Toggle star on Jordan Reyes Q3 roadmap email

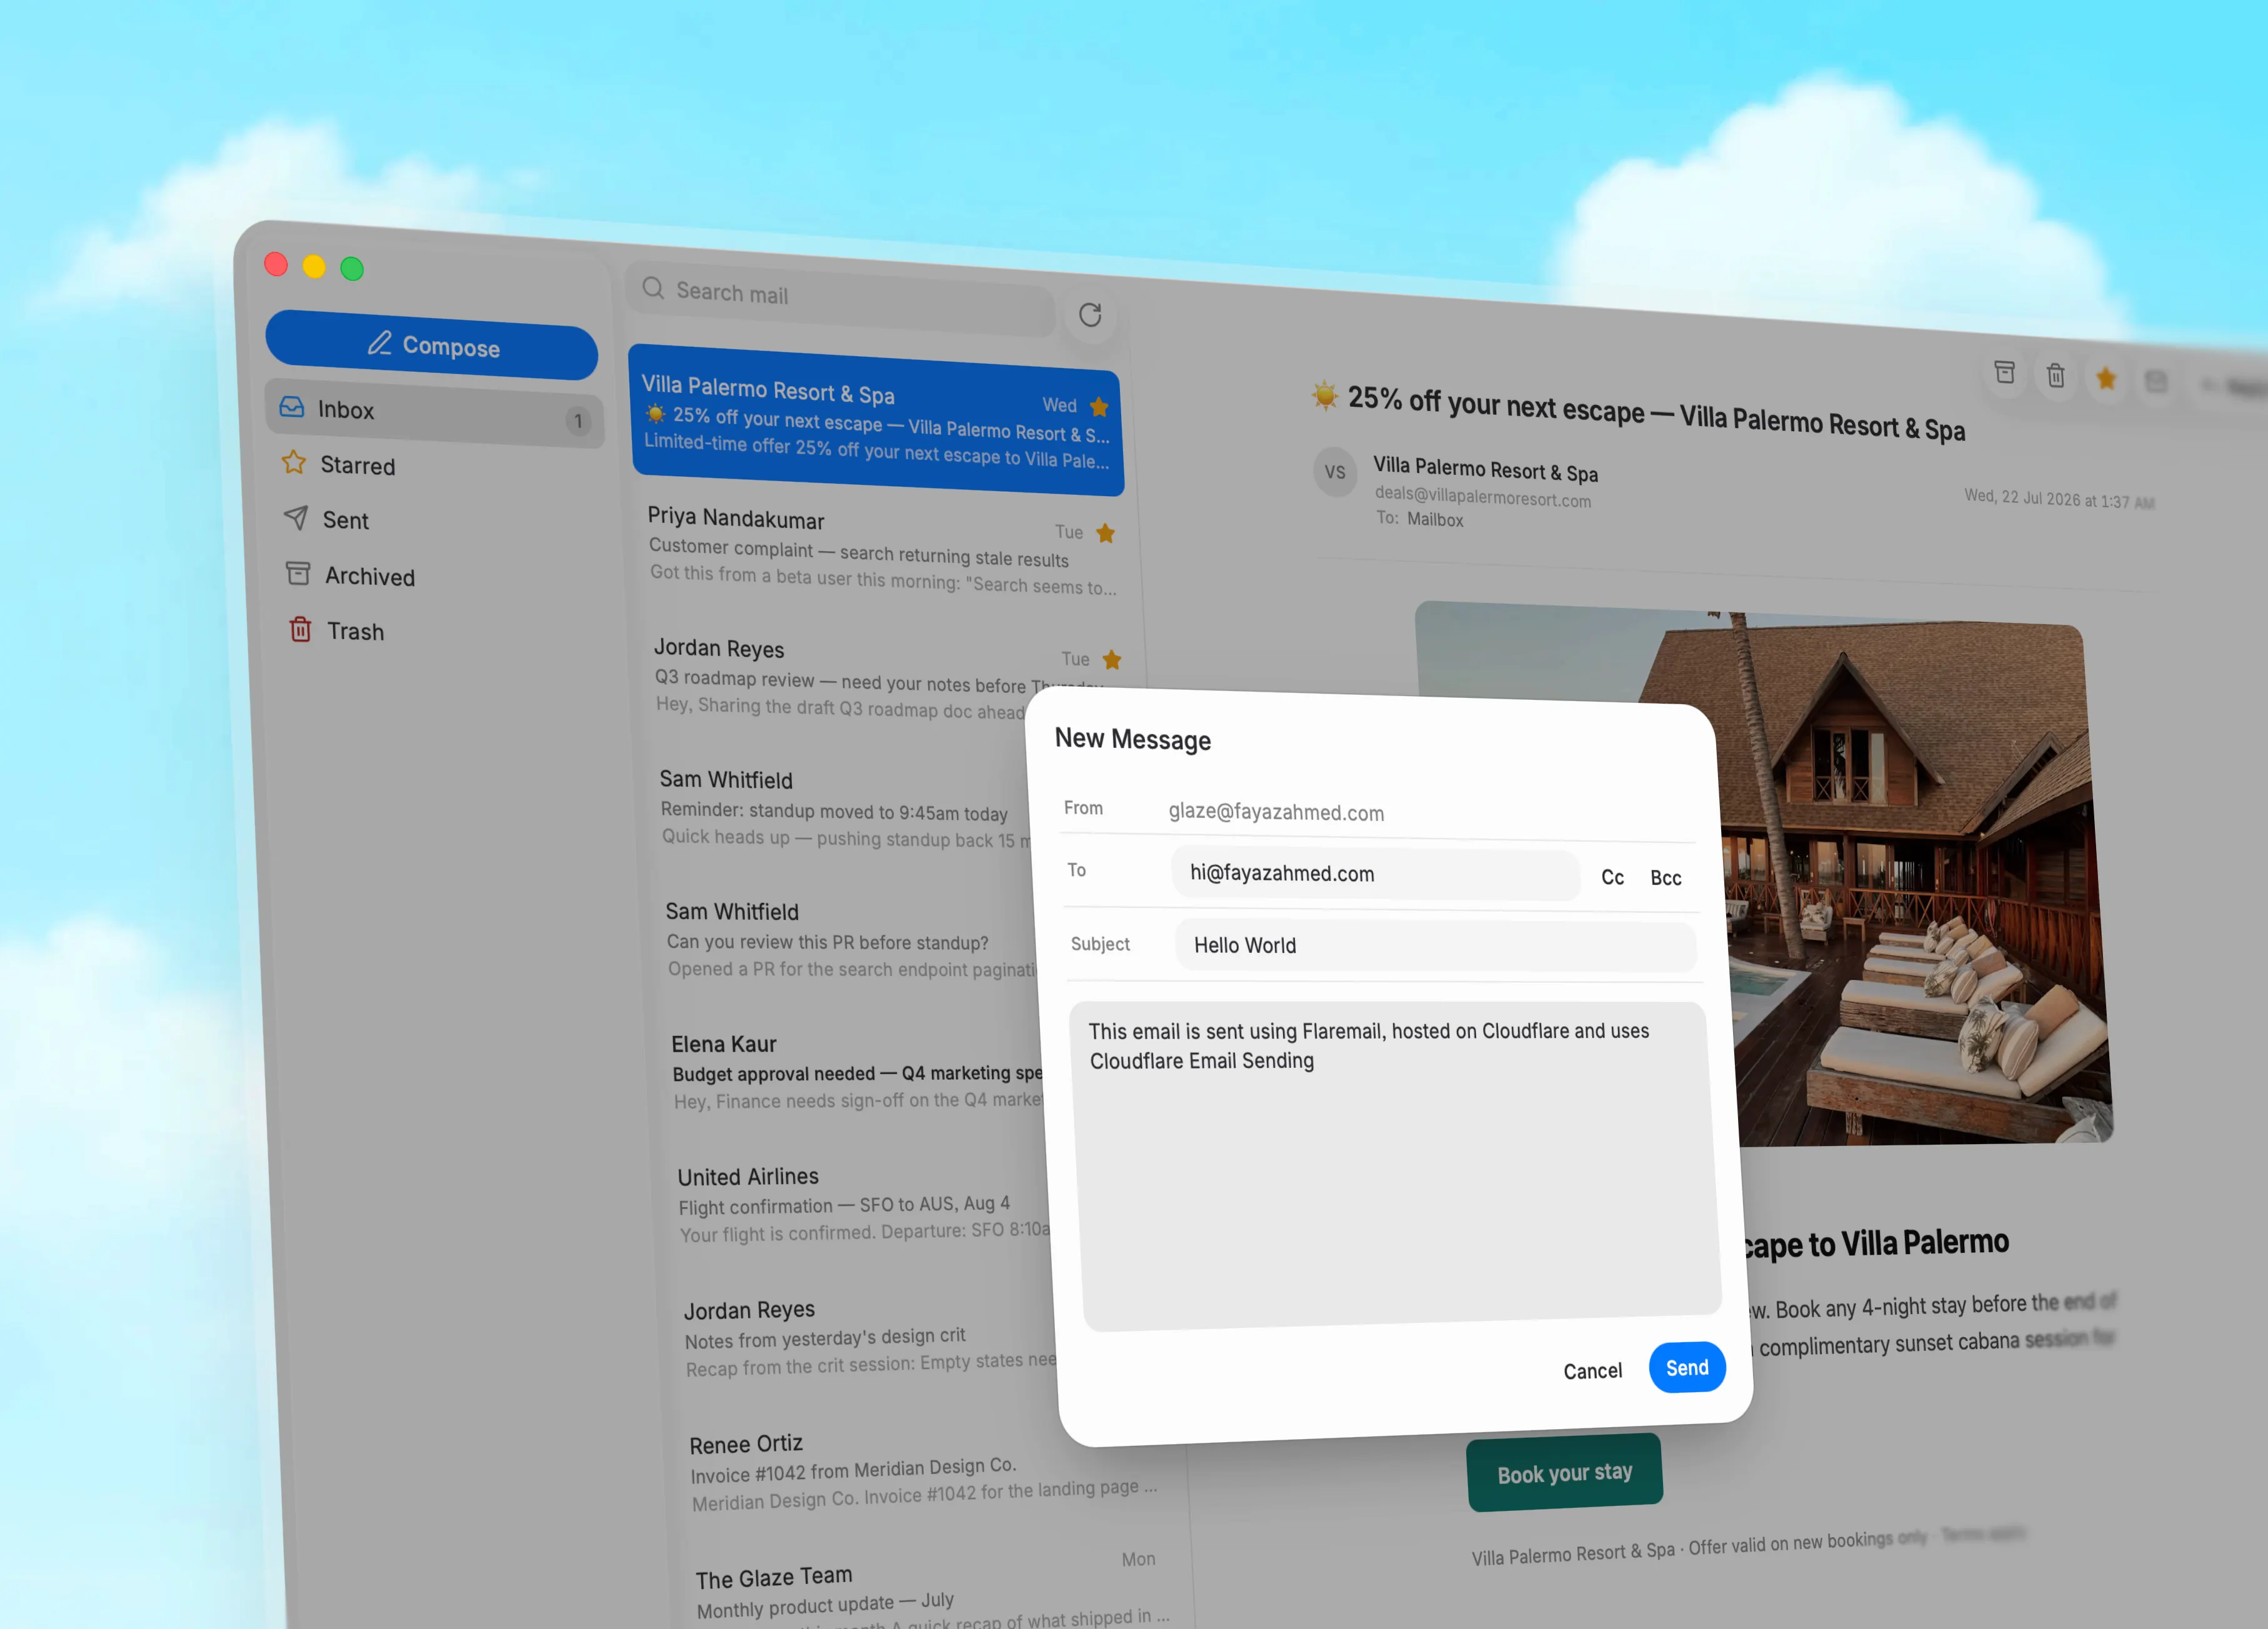tap(1112, 660)
